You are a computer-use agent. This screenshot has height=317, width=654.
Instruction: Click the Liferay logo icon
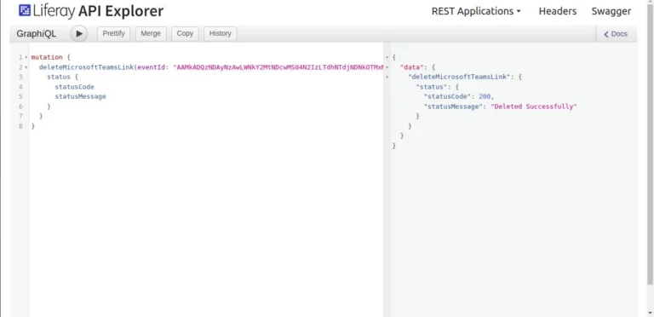click(25, 10)
